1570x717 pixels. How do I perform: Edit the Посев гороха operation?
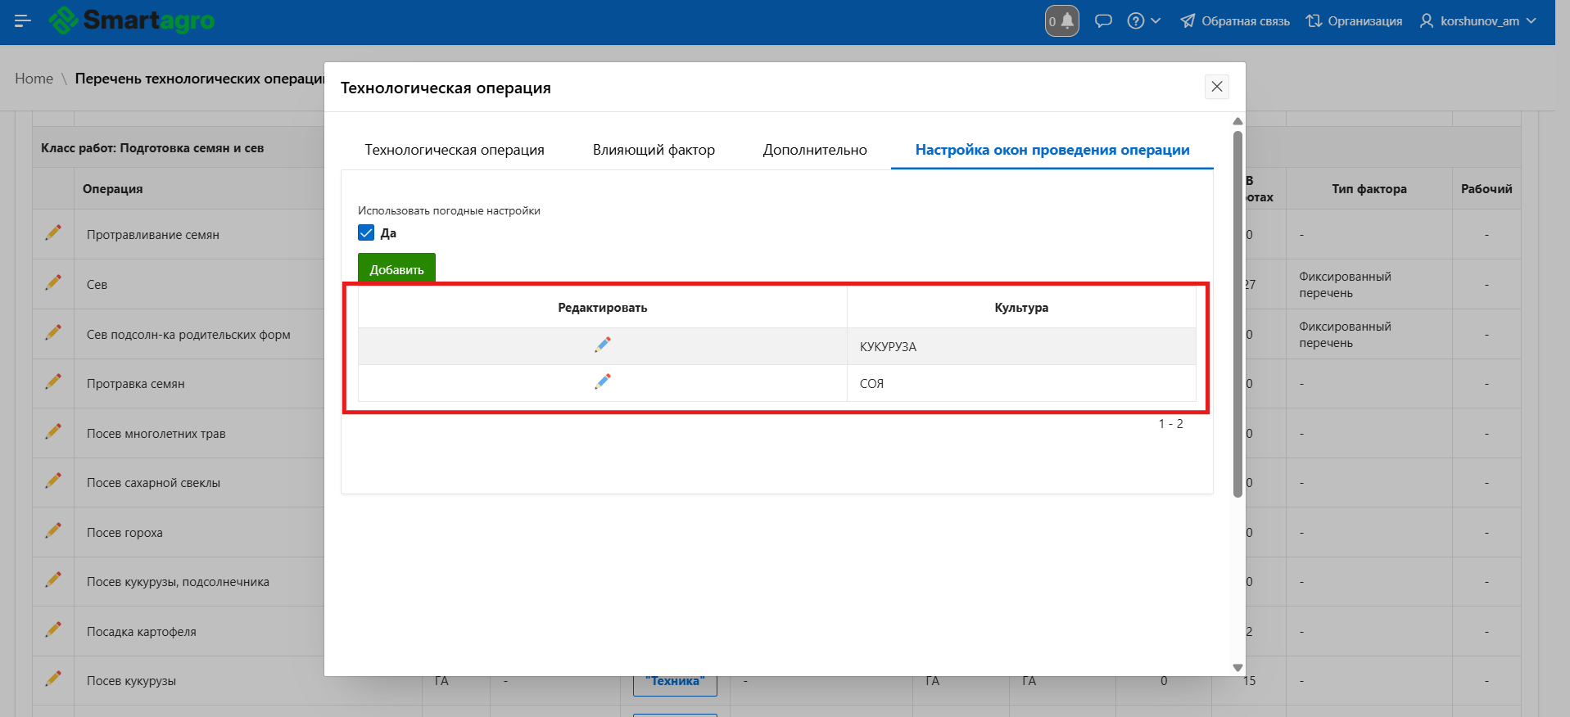[x=53, y=531]
